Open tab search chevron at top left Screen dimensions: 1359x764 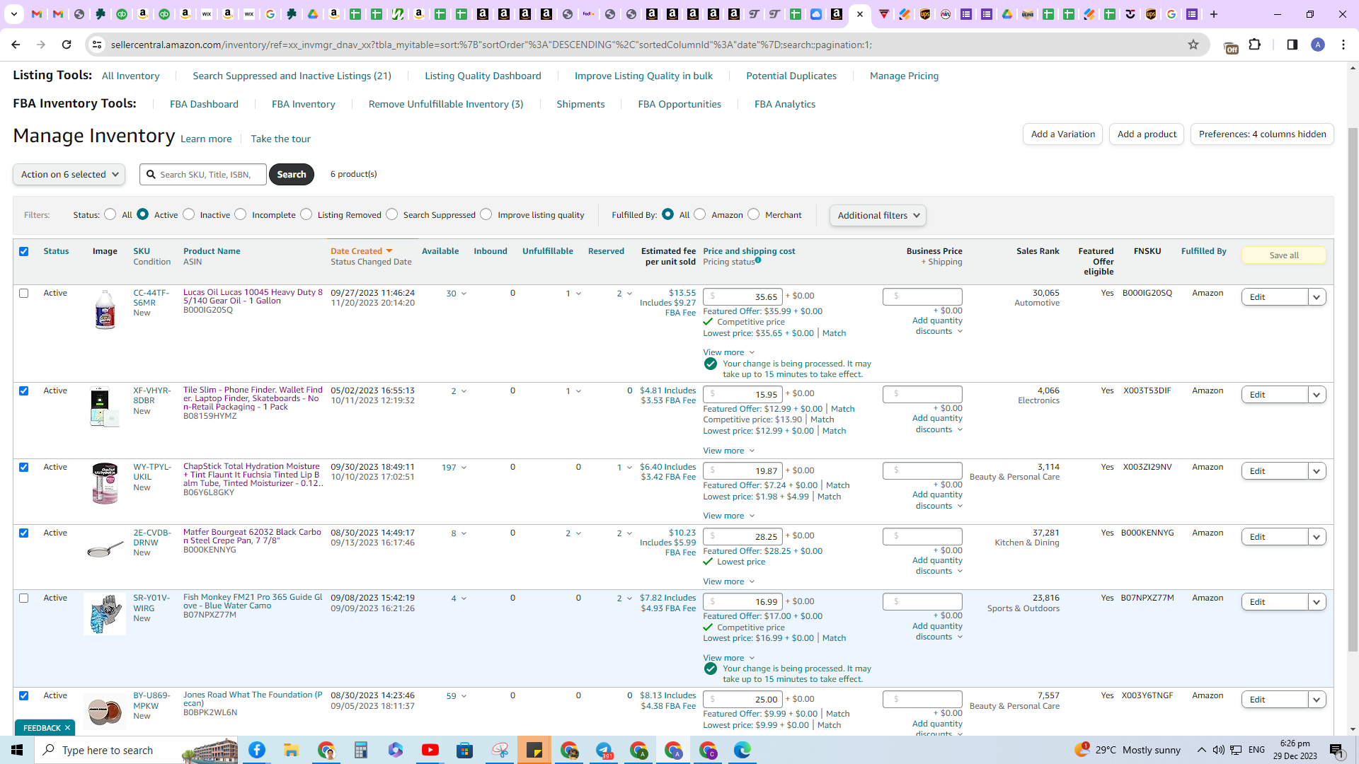tap(13, 14)
